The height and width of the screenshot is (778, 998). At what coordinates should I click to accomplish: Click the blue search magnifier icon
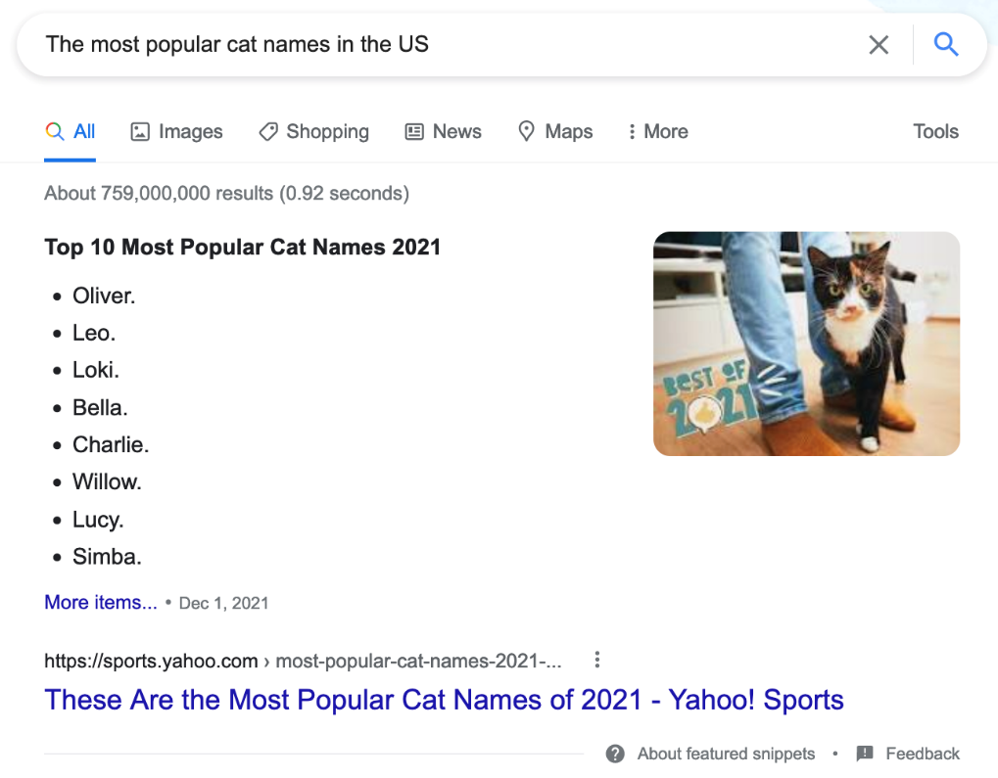click(945, 44)
